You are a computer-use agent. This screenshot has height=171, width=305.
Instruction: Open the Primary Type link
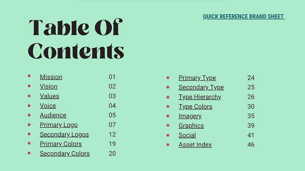click(x=197, y=78)
